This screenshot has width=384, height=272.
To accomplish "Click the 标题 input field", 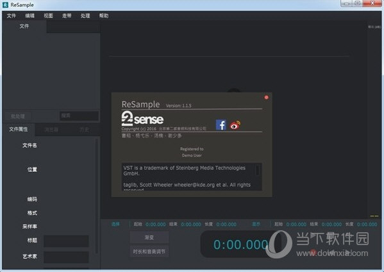I will pyautogui.click(x=66, y=241).
